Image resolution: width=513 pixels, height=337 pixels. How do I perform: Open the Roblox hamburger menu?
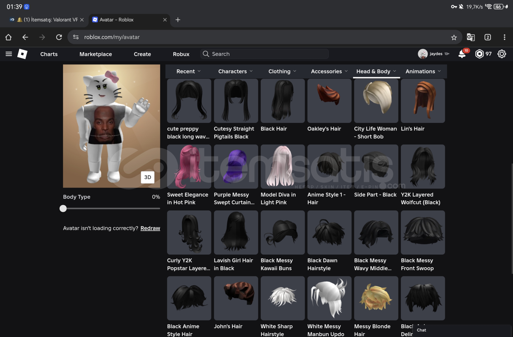click(x=9, y=54)
